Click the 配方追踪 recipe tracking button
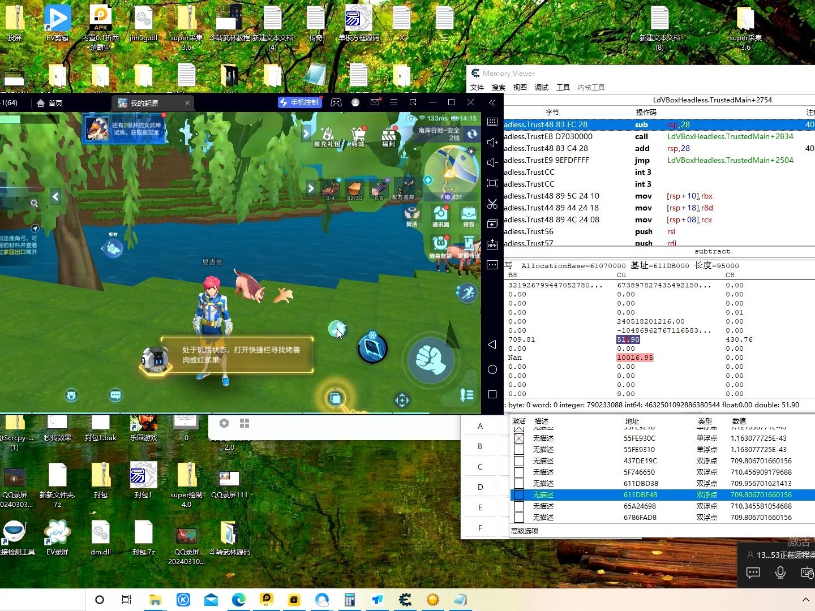Viewport: 815px width, 611px height. (404, 189)
